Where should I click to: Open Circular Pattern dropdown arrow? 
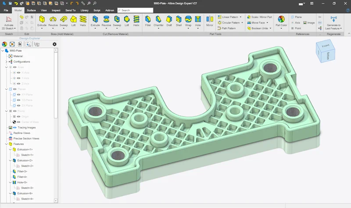tap(242, 23)
